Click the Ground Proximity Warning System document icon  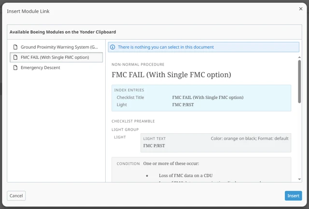pos(15,47)
